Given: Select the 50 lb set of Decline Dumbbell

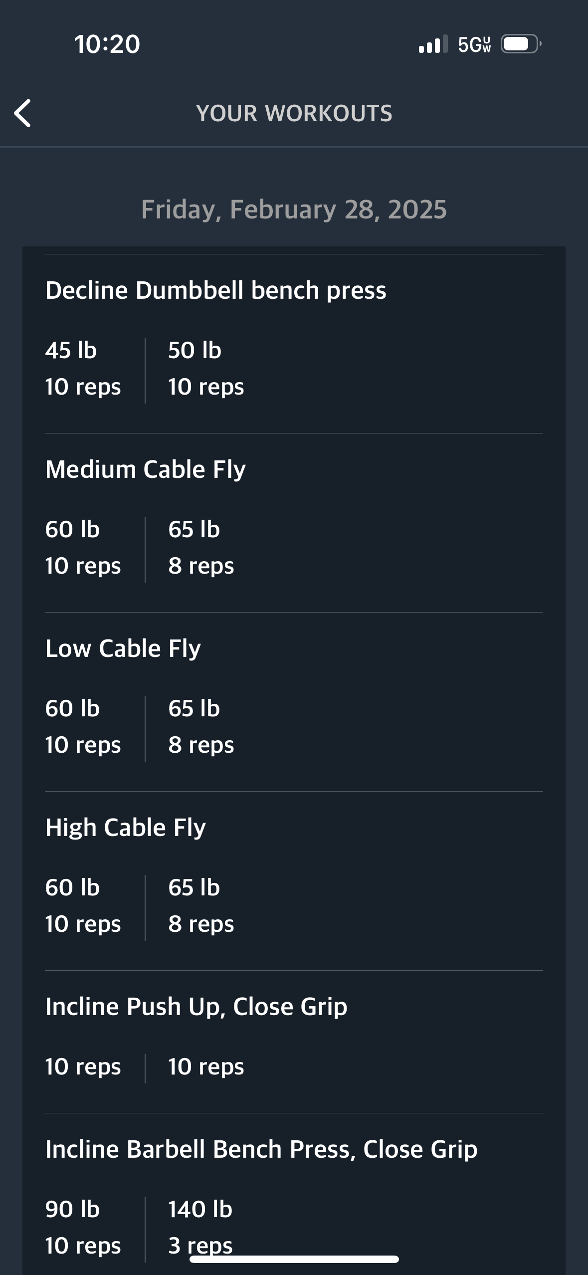Looking at the screenshot, I should [x=206, y=368].
